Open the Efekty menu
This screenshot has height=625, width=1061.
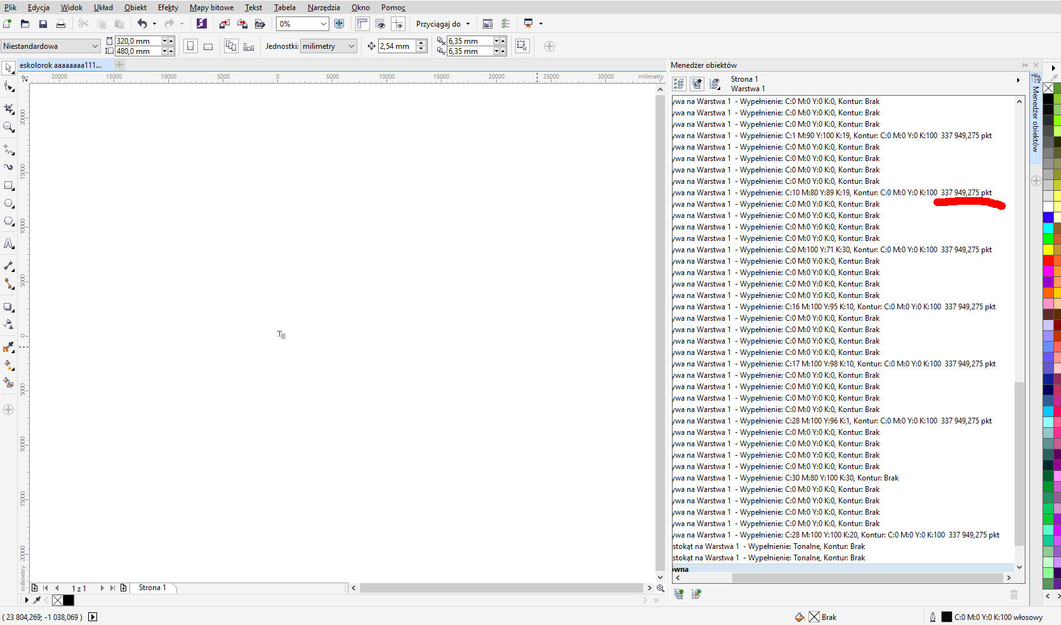coord(168,8)
